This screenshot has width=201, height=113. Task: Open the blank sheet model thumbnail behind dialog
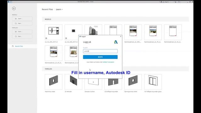point(113,30)
